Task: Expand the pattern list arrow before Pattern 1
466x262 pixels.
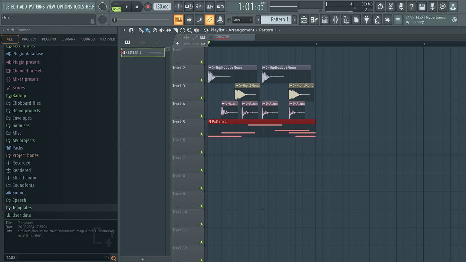Action: [258, 20]
